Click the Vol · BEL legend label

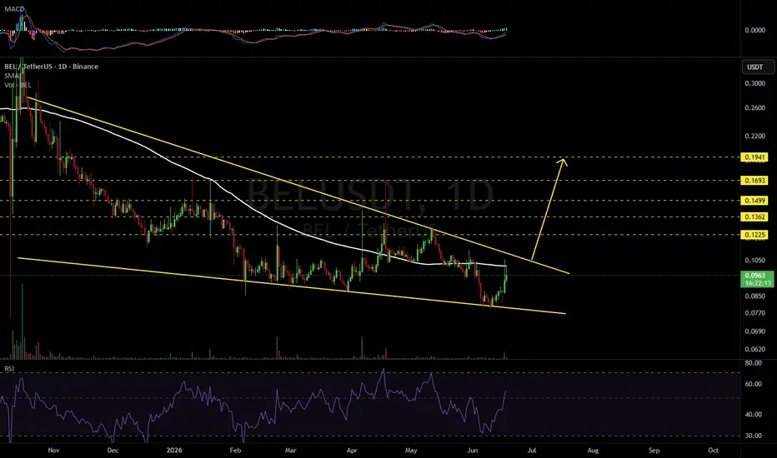point(18,85)
